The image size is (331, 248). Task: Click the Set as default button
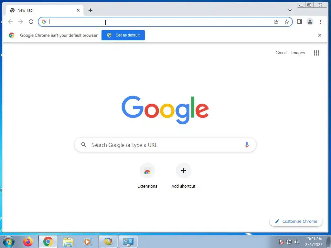[x=123, y=35]
